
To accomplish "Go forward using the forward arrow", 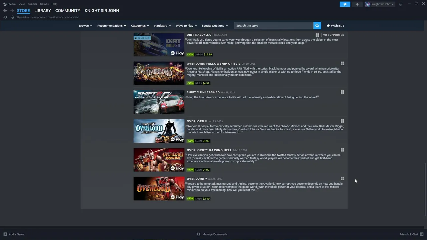I will coord(12,11).
